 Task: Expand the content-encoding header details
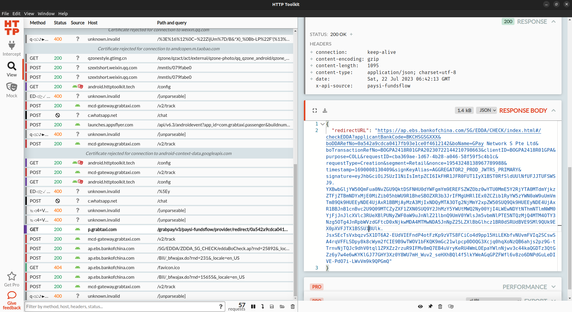tap(312, 59)
